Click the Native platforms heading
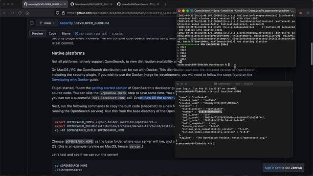This screenshot has width=313, height=176. [68, 53]
